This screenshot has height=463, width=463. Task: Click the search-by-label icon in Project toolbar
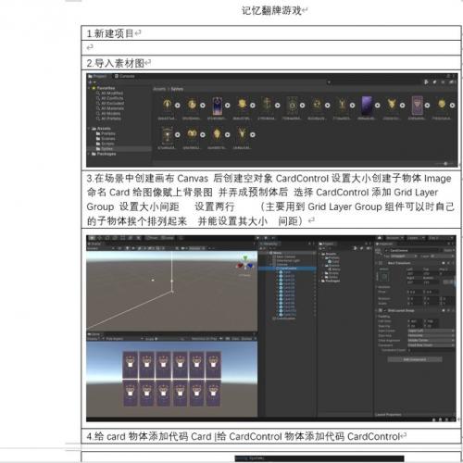[434, 82]
